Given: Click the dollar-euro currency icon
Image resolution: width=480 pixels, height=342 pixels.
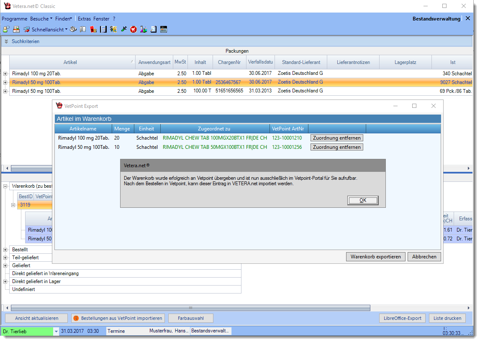Looking at the screenshot, I should point(113,29).
